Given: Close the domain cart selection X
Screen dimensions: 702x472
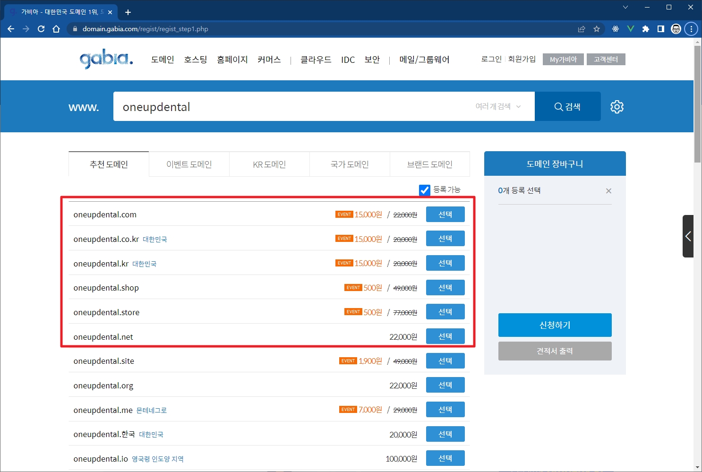Looking at the screenshot, I should coord(608,191).
